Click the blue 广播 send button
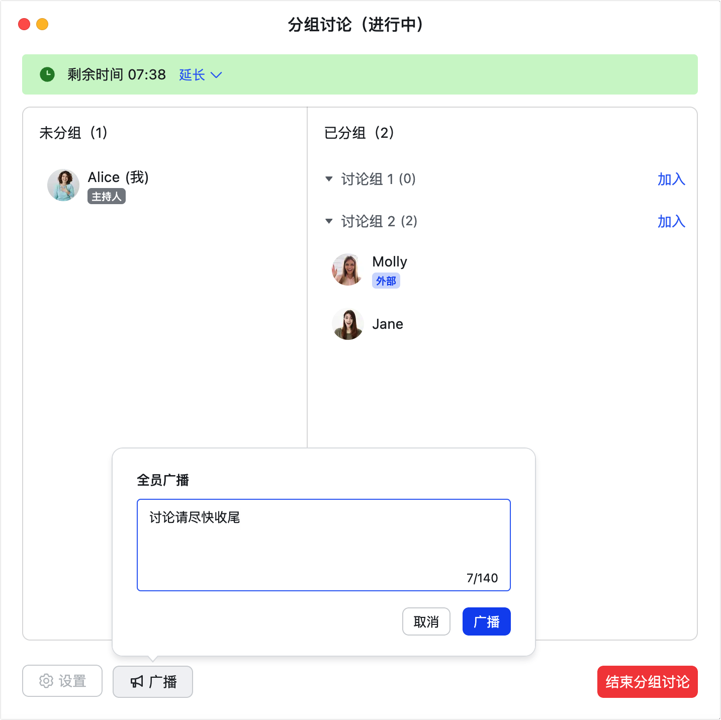 pos(487,621)
